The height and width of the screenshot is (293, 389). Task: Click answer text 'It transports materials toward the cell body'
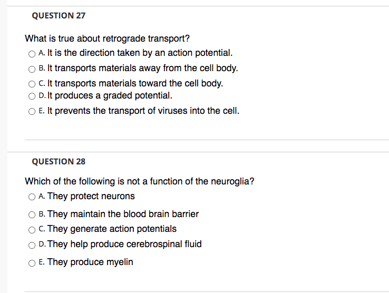(135, 83)
